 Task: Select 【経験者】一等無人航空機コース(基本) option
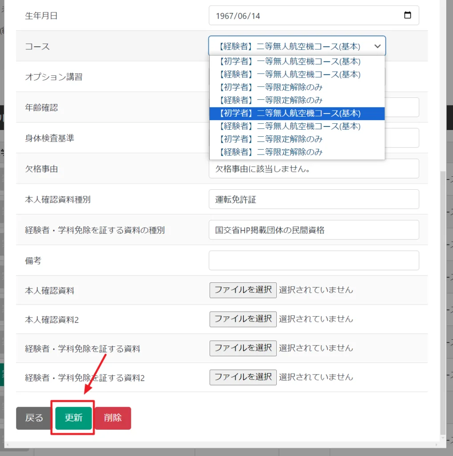pyautogui.click(x=289, y=74)
